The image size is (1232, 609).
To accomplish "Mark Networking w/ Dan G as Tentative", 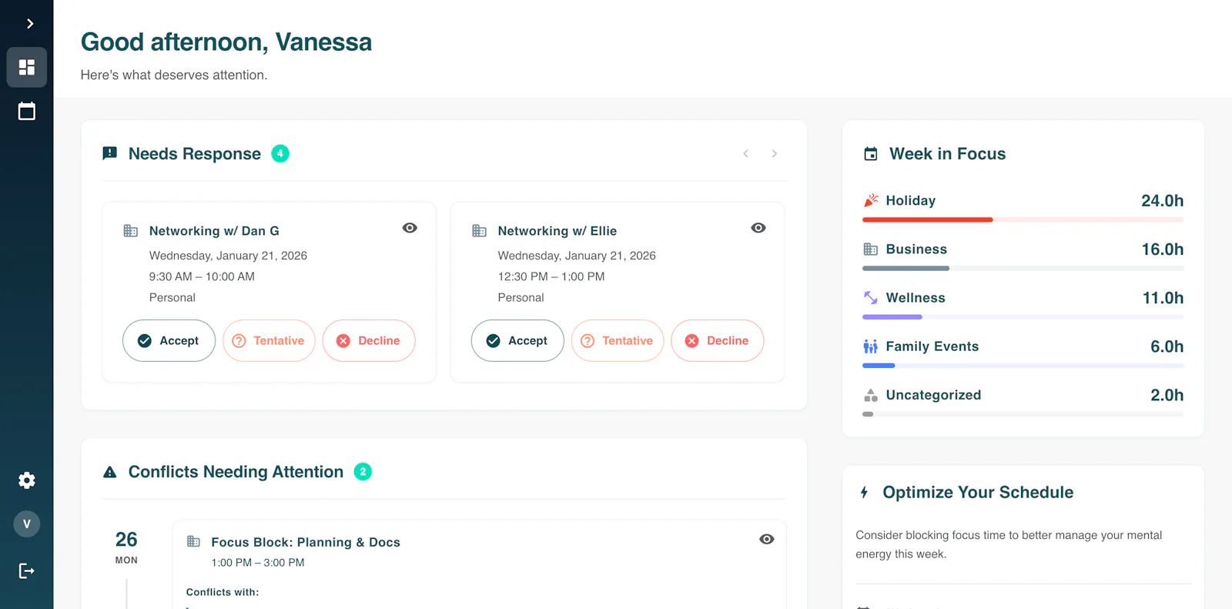I will (x=269, y=340).
